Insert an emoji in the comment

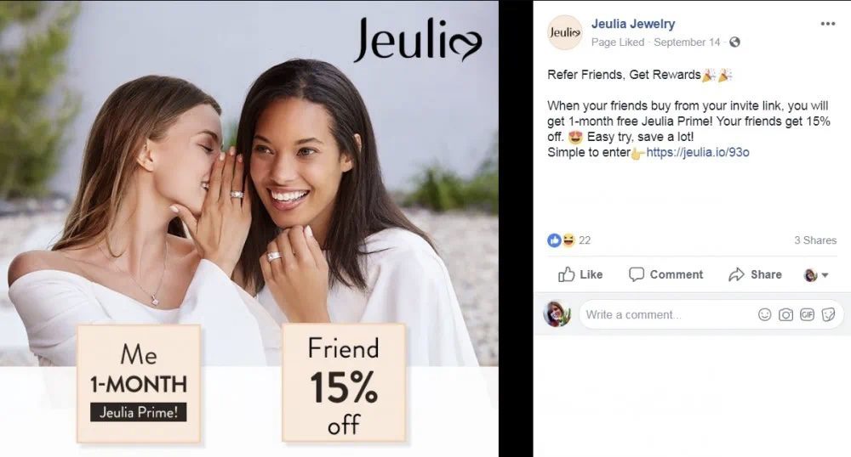764,314
